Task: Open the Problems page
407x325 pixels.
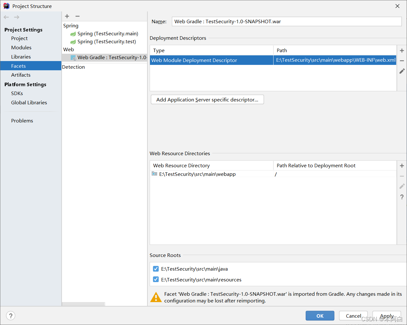Action: [22, 121]
